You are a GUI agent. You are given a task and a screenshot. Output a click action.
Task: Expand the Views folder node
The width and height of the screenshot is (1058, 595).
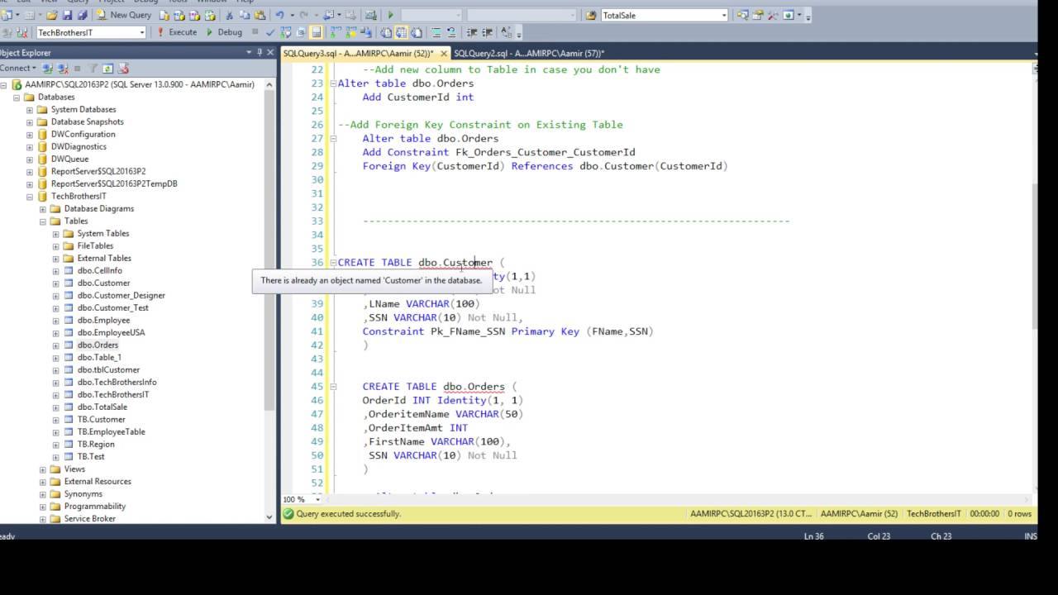pos(43,469)
